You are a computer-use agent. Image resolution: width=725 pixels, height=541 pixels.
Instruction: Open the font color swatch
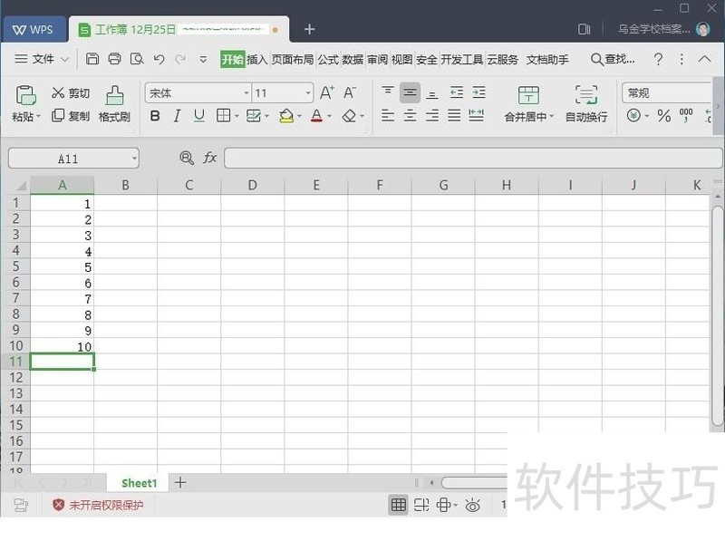pyautogui.click(x=317, y=116)
